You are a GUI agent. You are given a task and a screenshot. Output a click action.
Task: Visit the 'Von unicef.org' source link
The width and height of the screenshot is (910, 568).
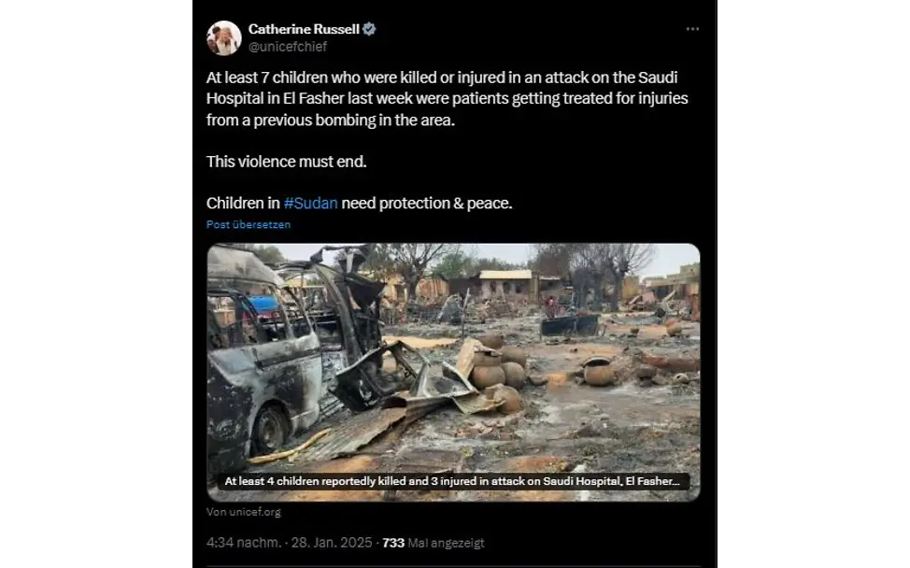pyautogui.click(x=244, y=512)
